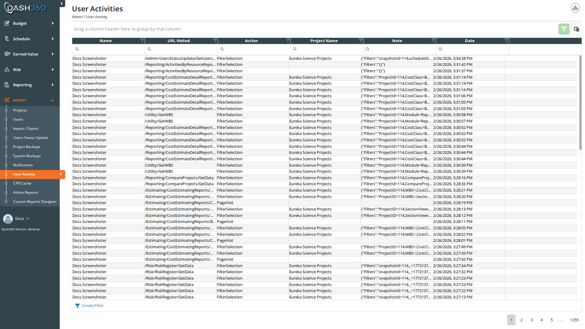Open the Date column filter icon
Screen dimensions: 585x329
point(506,41)
